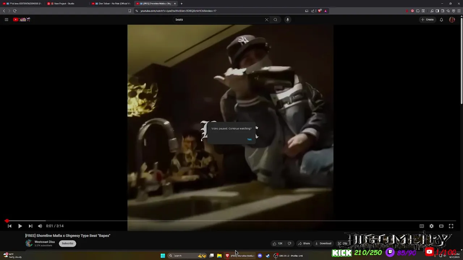The width and height of the screenshot is (463, 260).
Task: Open the Brave Rewards triangle icon
Action: pos(325,11)
